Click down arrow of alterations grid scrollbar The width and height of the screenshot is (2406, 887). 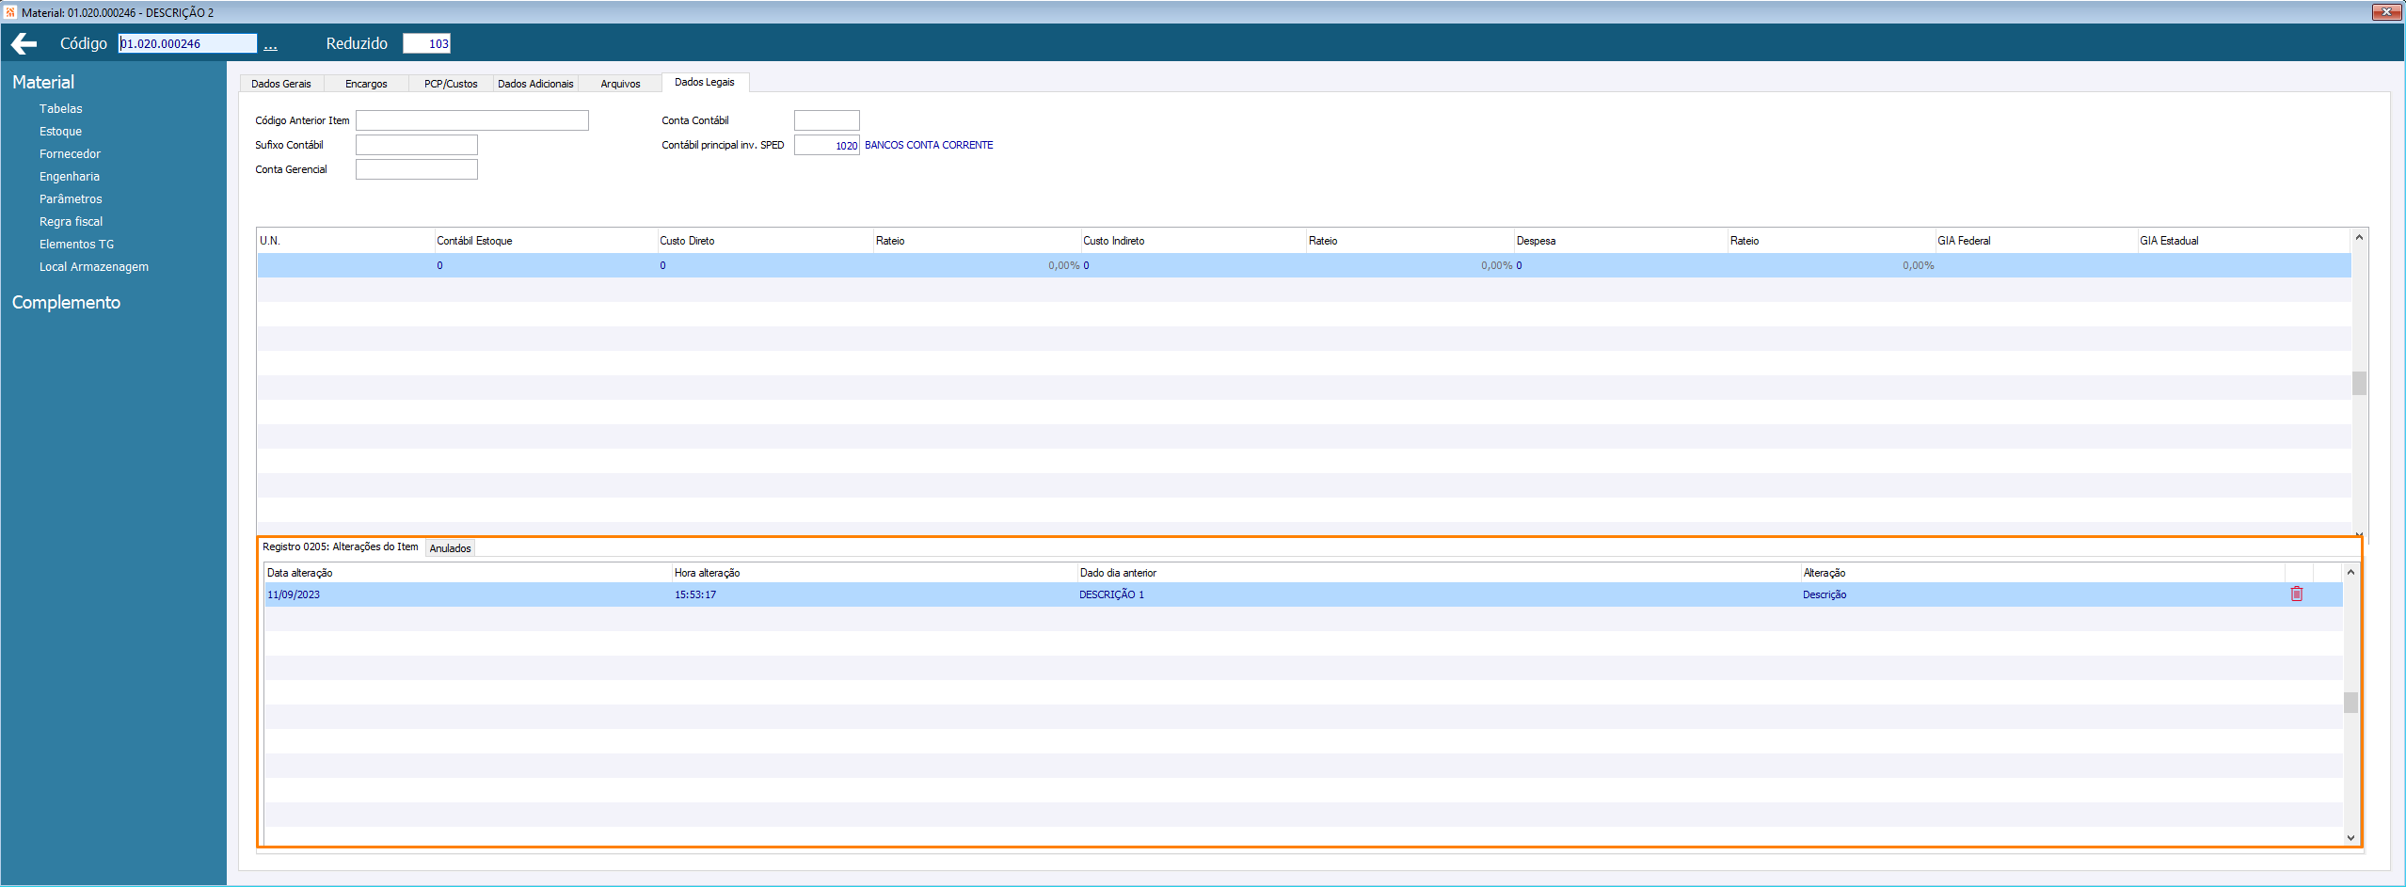tap(2350, 837)
